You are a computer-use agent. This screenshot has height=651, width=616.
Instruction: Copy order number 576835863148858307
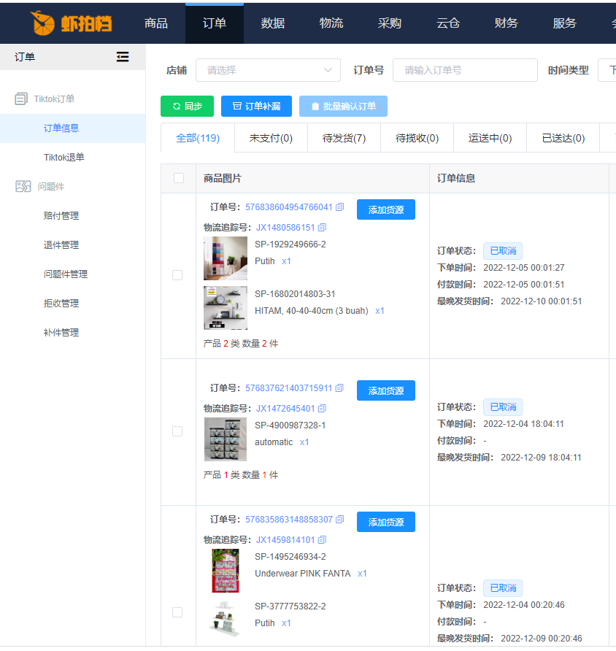point(340,520)
